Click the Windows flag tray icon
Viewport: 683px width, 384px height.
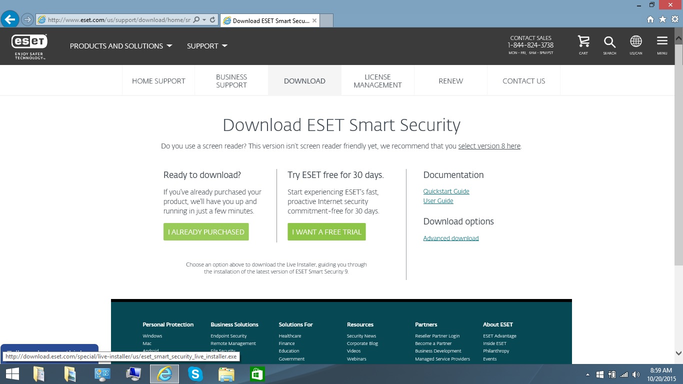pos(600,374)
